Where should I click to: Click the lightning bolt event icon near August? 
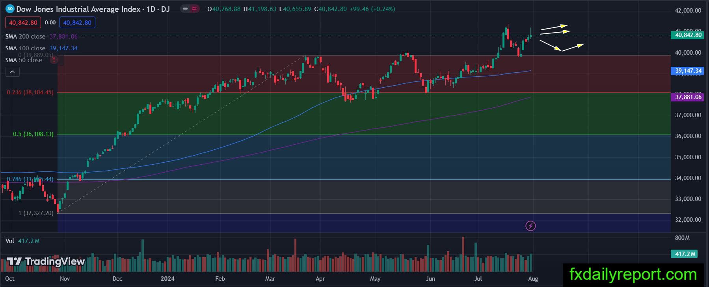pos(530,226)
